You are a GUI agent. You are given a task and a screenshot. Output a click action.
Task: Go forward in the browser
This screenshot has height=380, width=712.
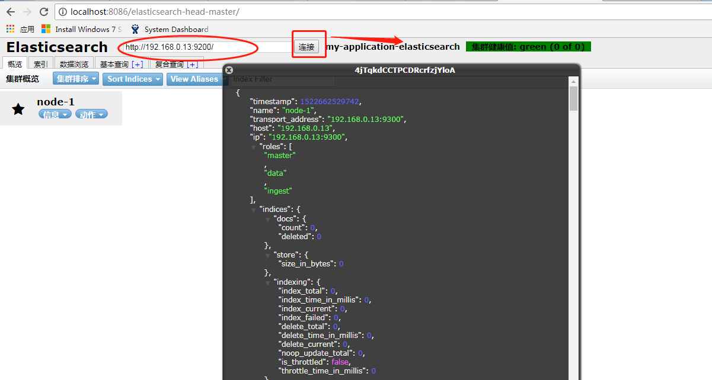27,12
